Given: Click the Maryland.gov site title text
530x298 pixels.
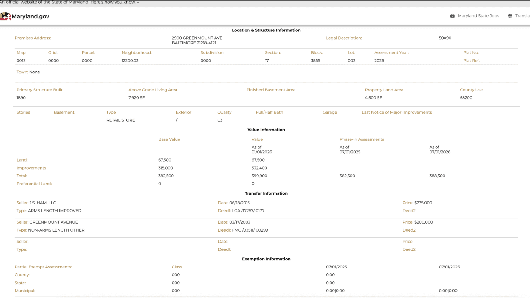Looking at the screenshot, I should [30, 16].
